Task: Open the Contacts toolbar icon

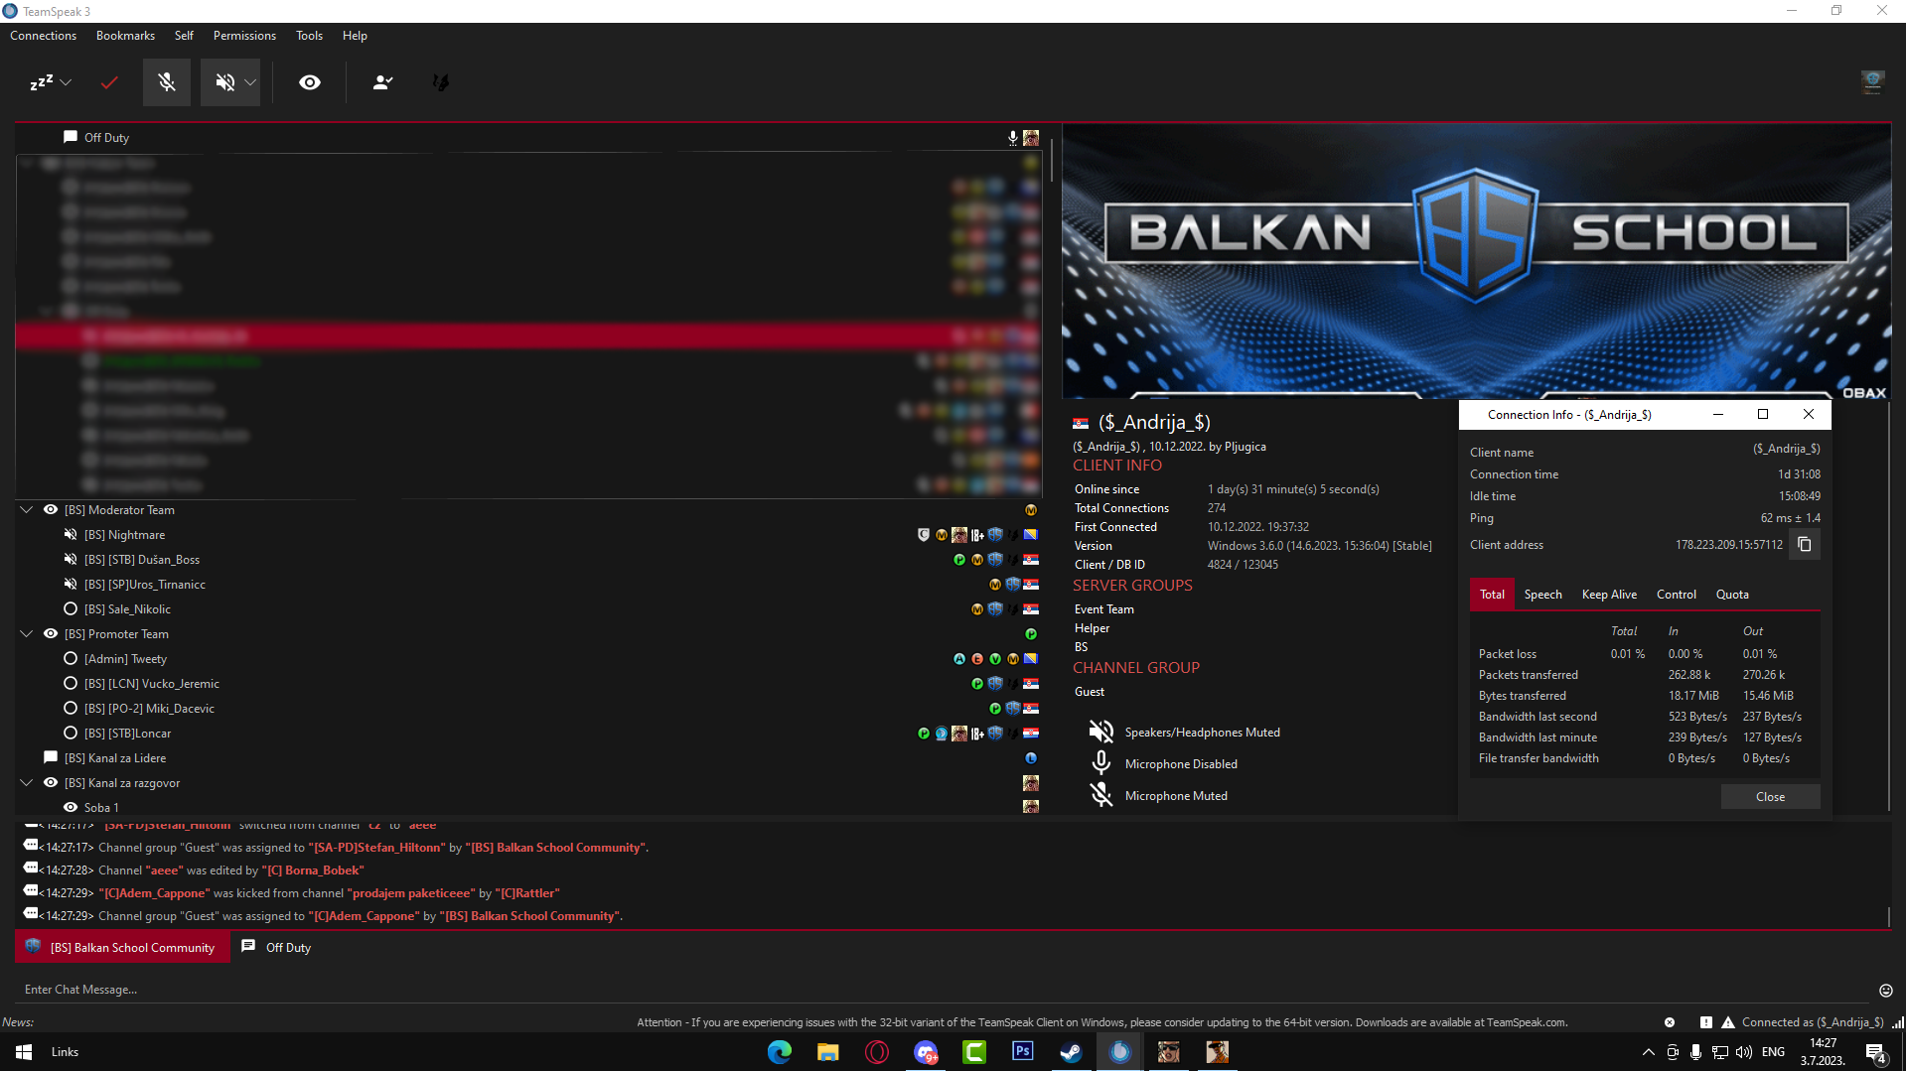Action: pyautogui.click(x=382, y=82)
